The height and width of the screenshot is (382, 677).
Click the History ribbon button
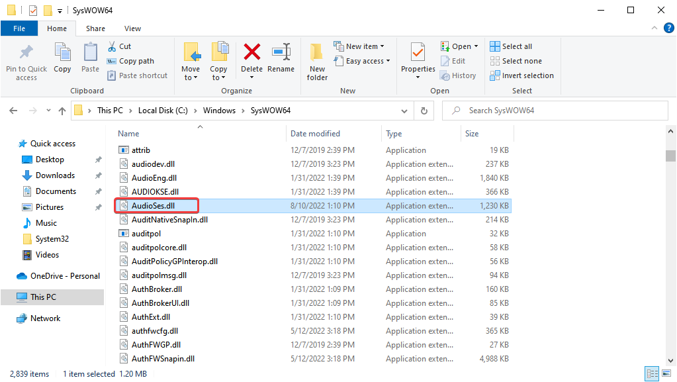pyautogui.click(x=458, y=75)
